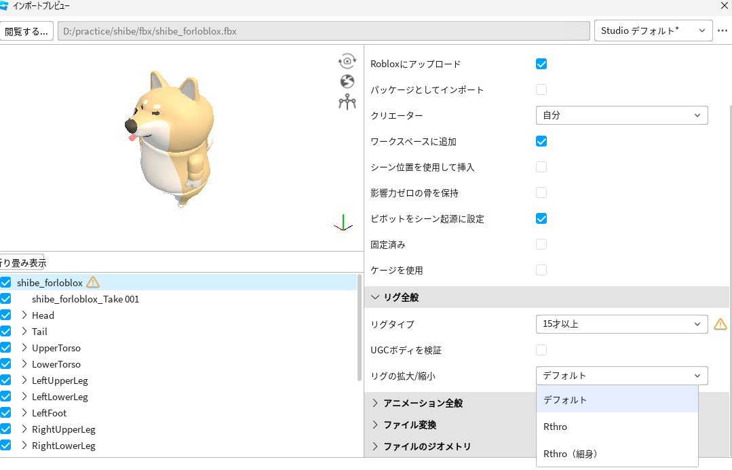732x470 pixels.
Task: Open the クリエーター dropdown showing 自分
Action: pos(622,115)
